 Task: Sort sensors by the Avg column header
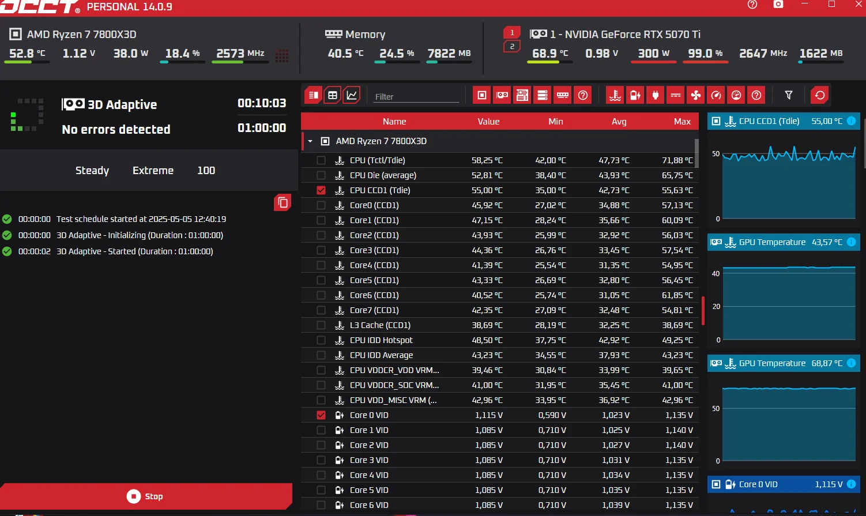click(x=619, y=122)
